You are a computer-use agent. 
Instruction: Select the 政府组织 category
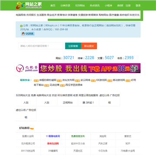pyautogui.click(x=124, y=15)
